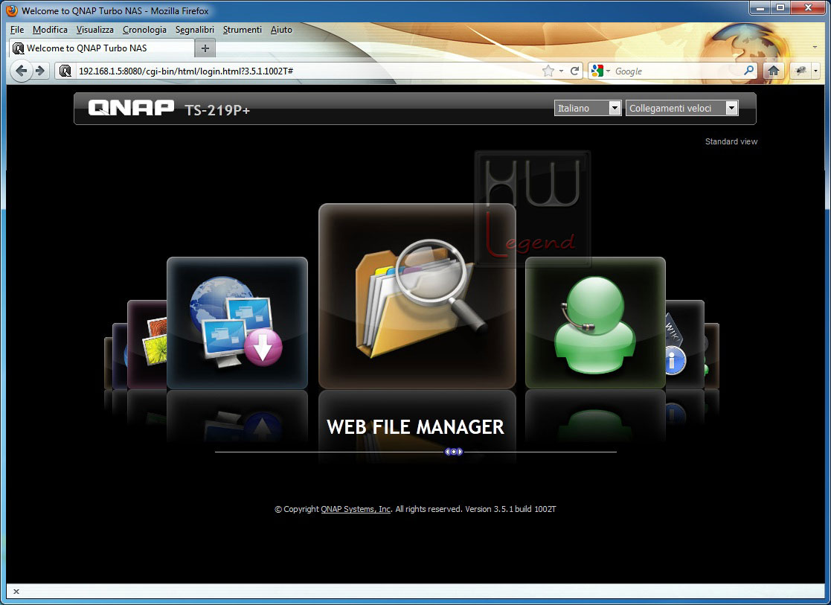
Task: Open the Aiuto menu
Action: (x=281, y=30)
